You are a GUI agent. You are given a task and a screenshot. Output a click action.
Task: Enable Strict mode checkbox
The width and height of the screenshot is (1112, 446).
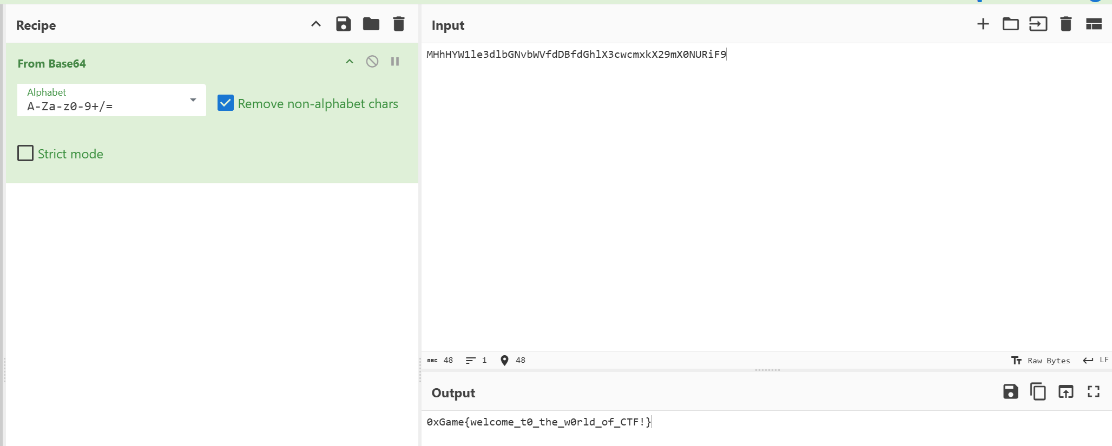click(25, 154)
